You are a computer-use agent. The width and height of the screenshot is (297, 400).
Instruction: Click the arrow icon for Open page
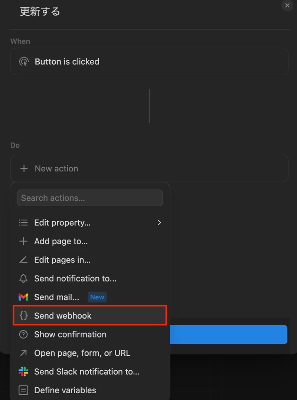pyautogui.click(x=23, y=353)
